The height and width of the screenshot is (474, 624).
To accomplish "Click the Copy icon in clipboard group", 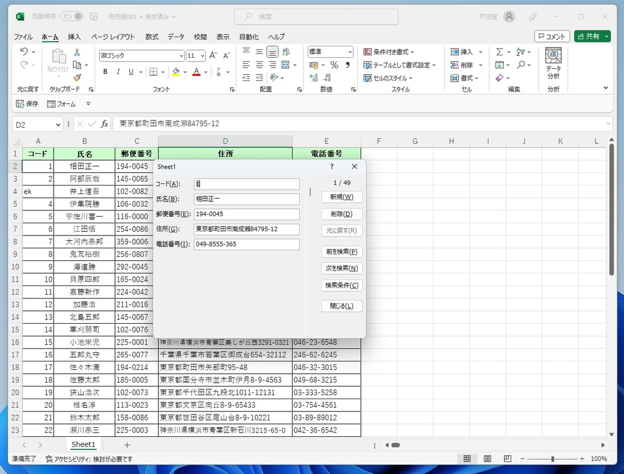I will [77, 64].
